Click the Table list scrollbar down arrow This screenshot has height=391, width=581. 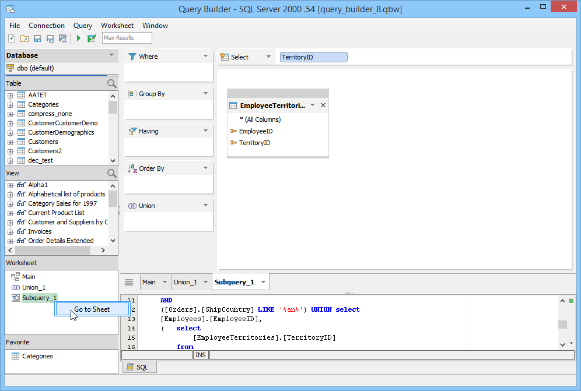pyautogui.click(x=113, y=161)
